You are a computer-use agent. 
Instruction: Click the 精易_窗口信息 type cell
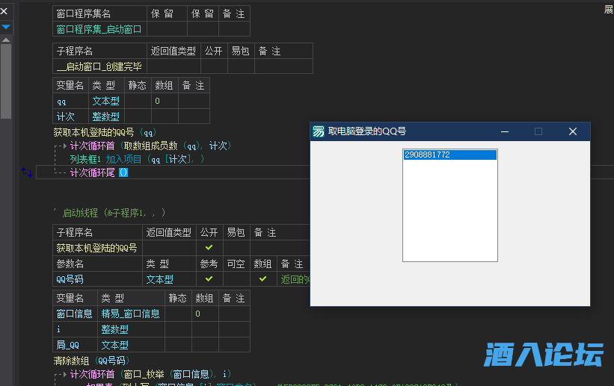(x=130, y=314)
